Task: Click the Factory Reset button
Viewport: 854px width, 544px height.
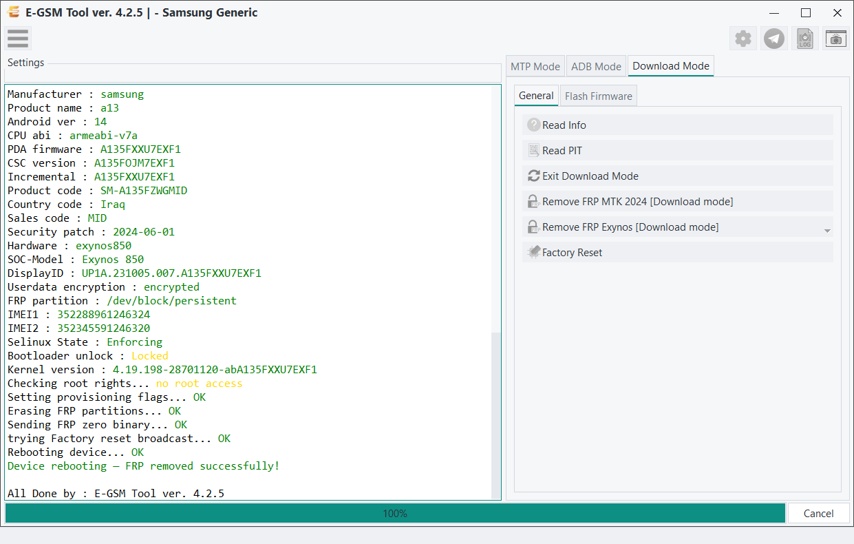Action: point(678,252)
